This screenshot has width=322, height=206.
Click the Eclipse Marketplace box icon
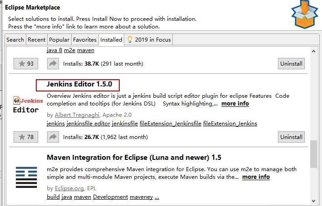click(x=305, y=15)
